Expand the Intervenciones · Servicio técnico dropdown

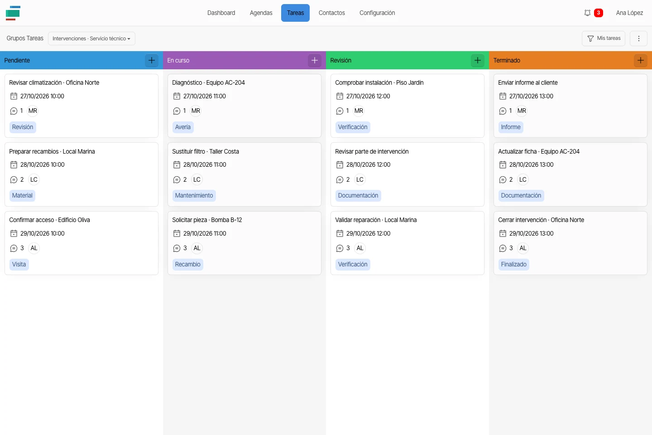(91, 39)
